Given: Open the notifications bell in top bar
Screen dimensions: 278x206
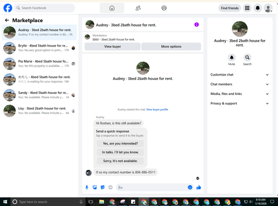Looking at the screenshot, I should pos(257,8).
